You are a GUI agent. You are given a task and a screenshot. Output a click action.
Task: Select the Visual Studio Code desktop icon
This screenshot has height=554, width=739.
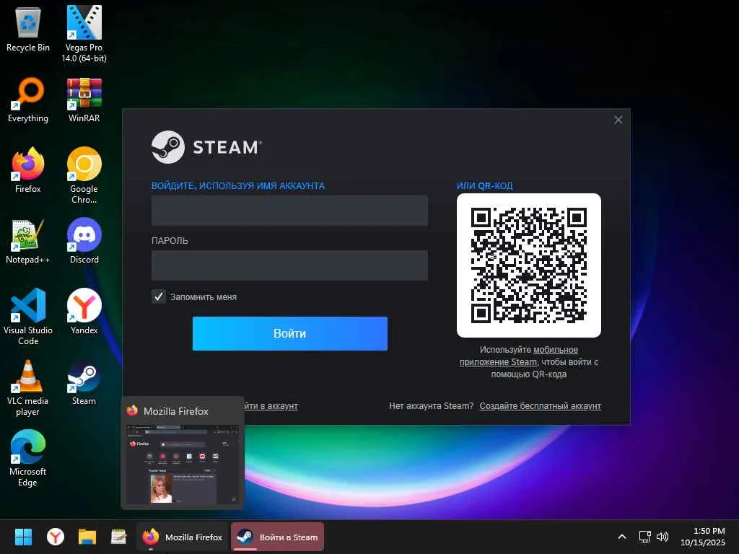(28, 317)
